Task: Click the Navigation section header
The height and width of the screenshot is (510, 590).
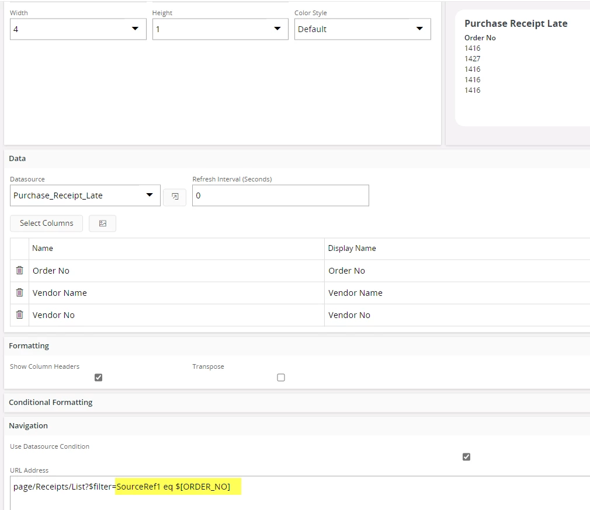Action: click(28, 425)
